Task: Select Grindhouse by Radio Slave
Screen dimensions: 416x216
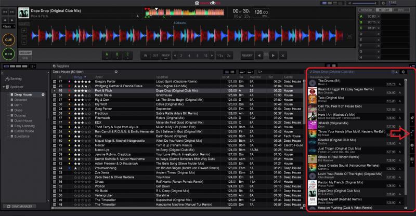Action: coord(177,95)
